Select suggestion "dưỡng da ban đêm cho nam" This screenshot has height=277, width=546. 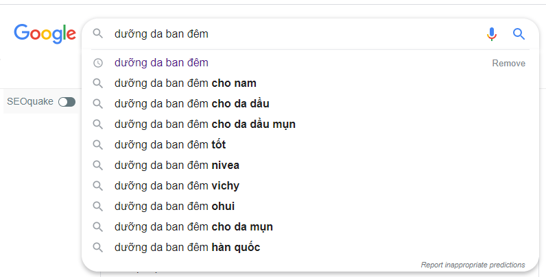(x=185, y=83)
